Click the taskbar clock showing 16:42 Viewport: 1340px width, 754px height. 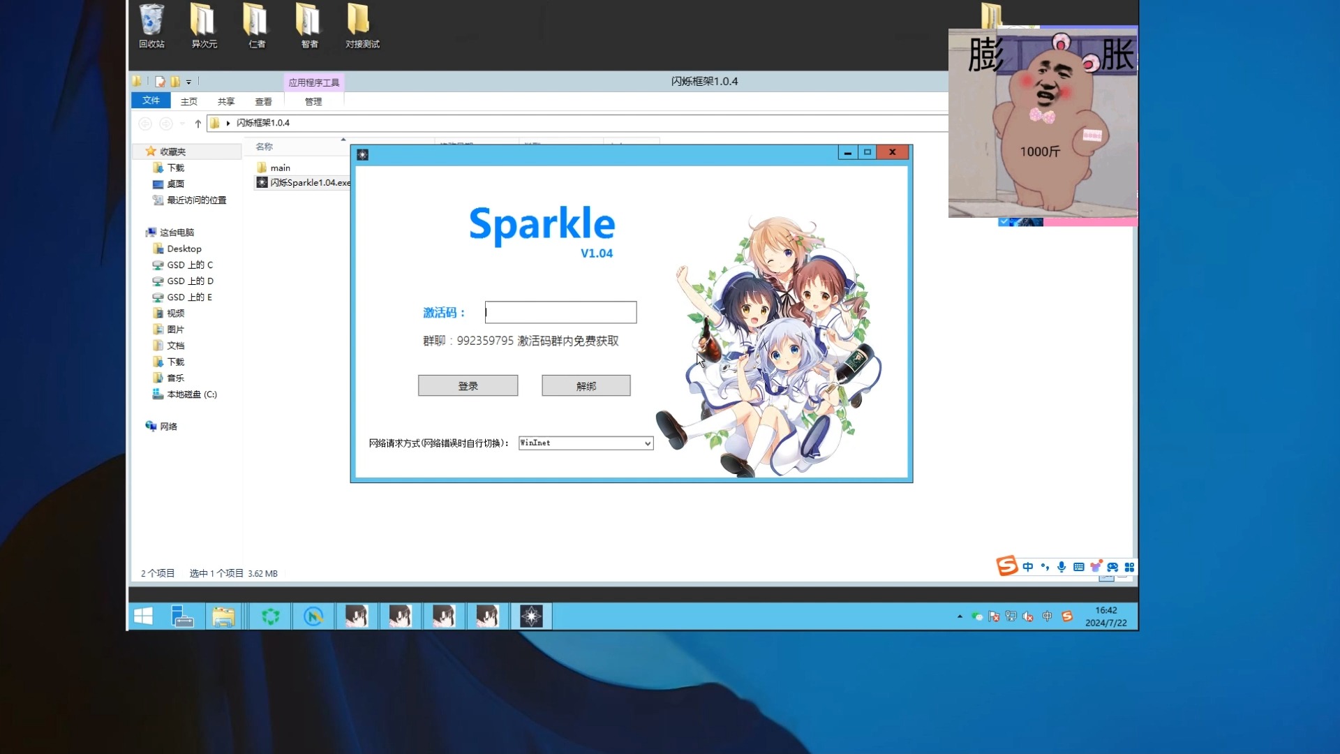click(1105, 616)
